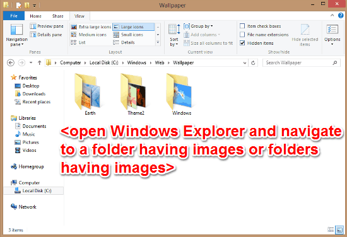347x237 pixels.
Task: Open Add columns dropdown
Action: tap(202, 35)
